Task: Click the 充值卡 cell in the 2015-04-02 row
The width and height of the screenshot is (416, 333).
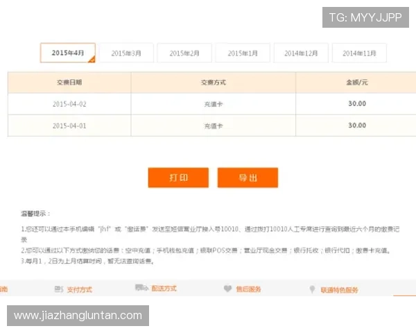Action: click(214, 104)
